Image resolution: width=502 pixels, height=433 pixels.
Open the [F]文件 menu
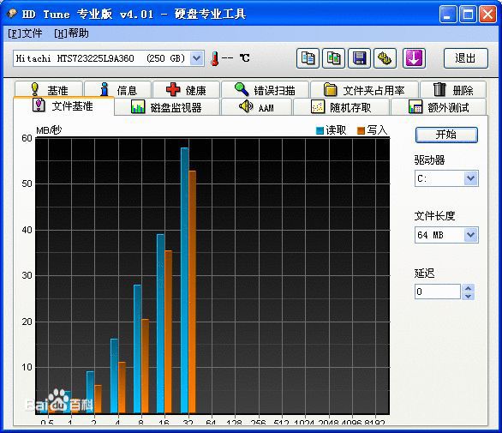click(x=25, y=33)
